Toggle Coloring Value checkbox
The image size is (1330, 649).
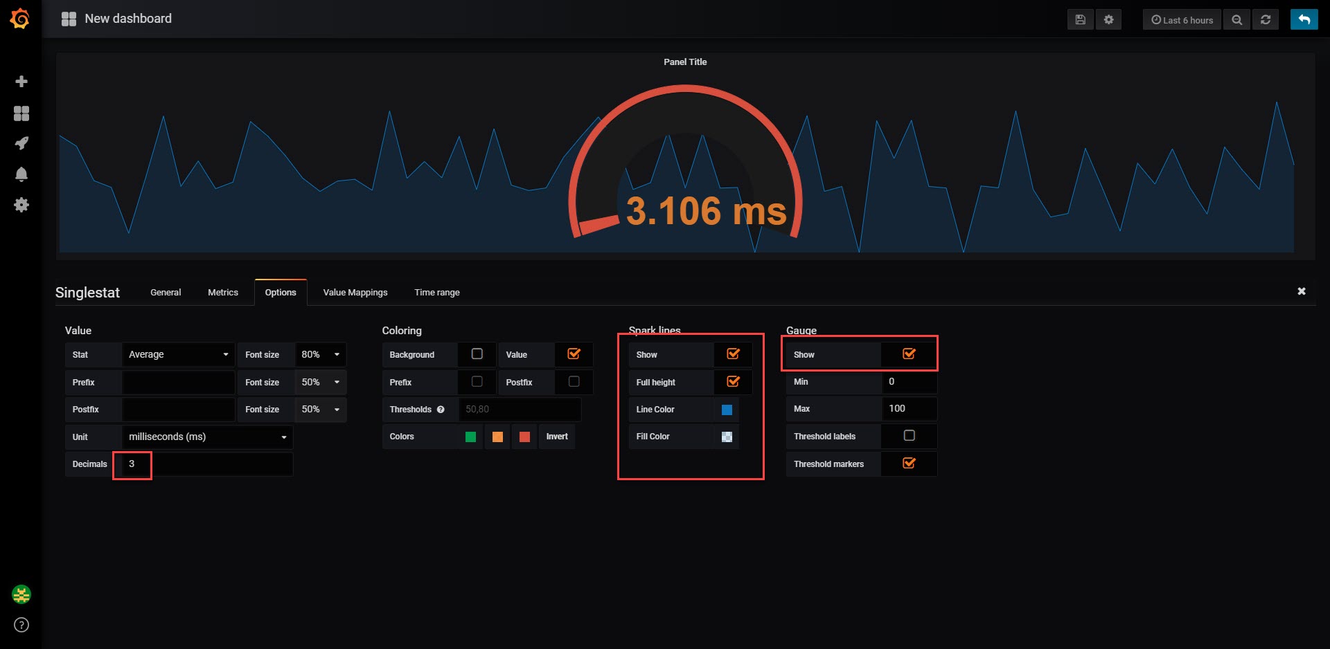coord(574,354)
